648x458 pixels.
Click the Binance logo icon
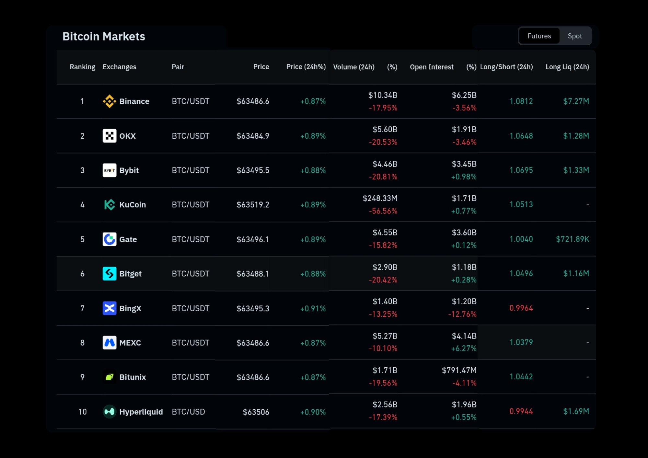(110, 101)
